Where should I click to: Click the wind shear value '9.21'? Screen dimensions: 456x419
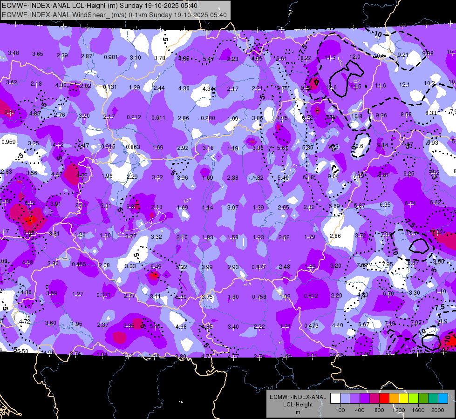403,54
